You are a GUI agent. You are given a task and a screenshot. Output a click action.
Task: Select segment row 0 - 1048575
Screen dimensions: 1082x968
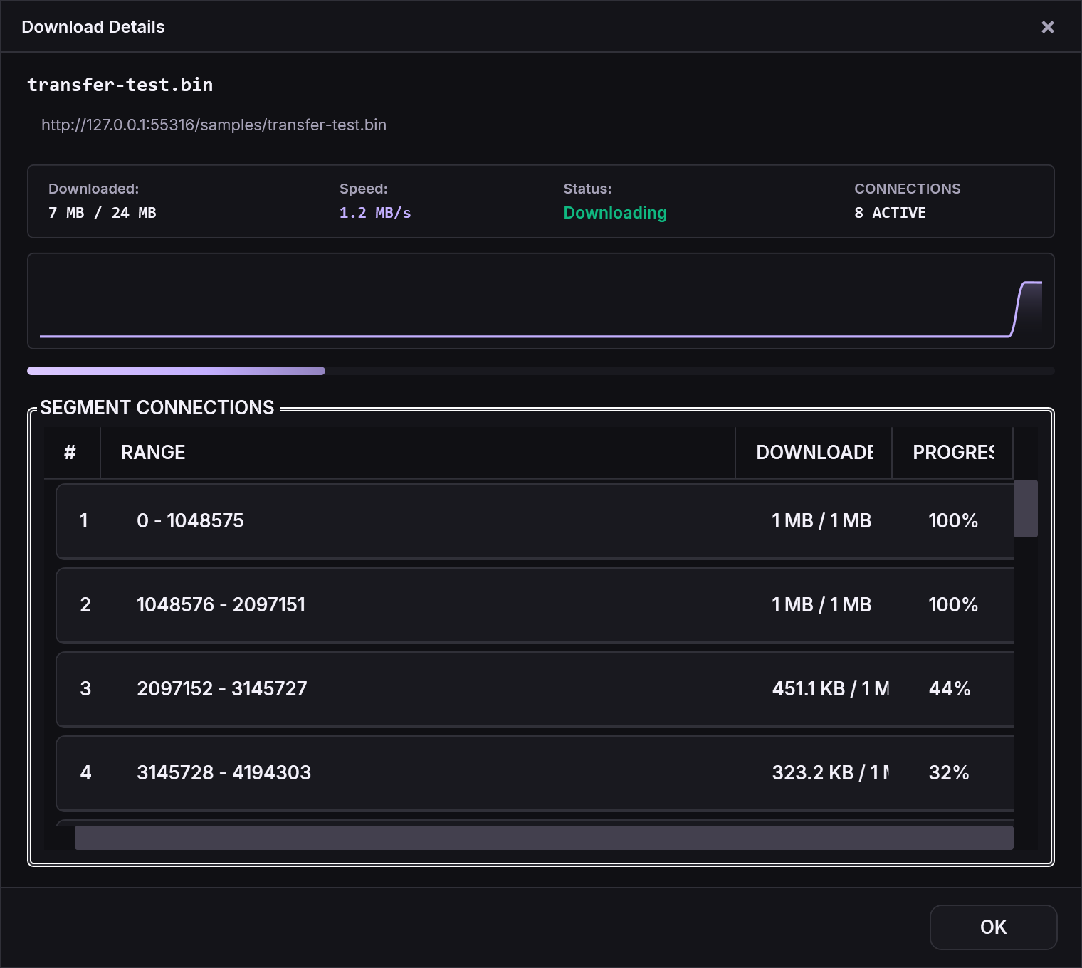pos(535,521)
